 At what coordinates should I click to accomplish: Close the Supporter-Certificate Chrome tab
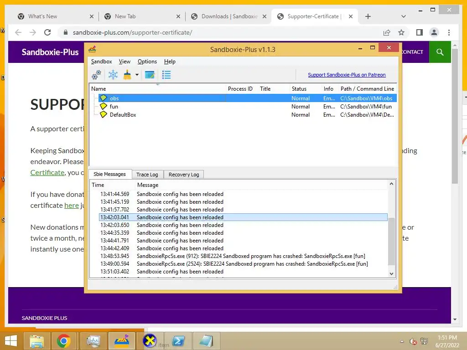click(x=351, y=16)
